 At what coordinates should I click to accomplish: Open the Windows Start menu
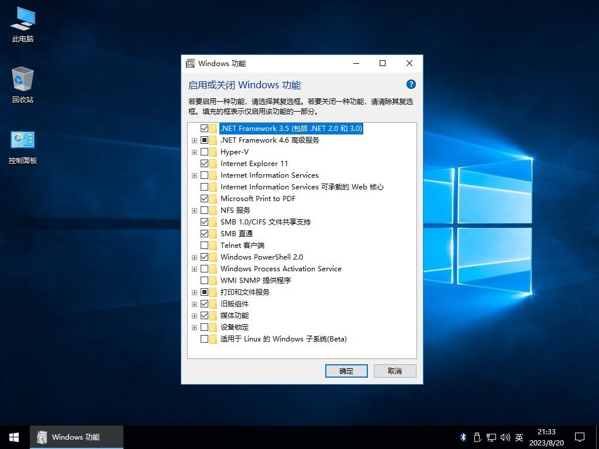[15, 437]
